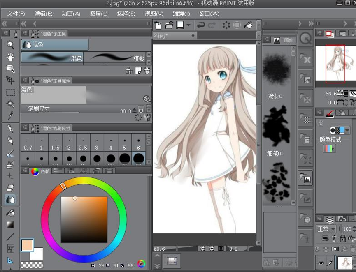
Task: Select the Airbrush tool
Action: click(x=10, y=165)
